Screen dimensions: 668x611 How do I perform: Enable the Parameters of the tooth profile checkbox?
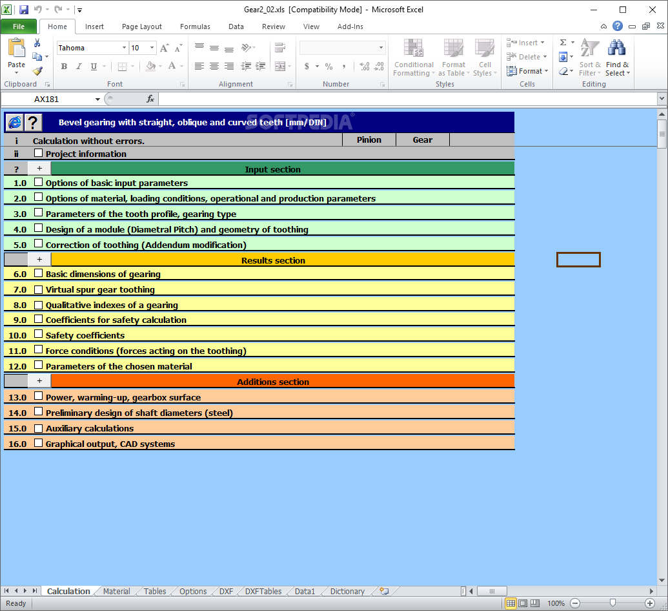(x=38, y=212)
